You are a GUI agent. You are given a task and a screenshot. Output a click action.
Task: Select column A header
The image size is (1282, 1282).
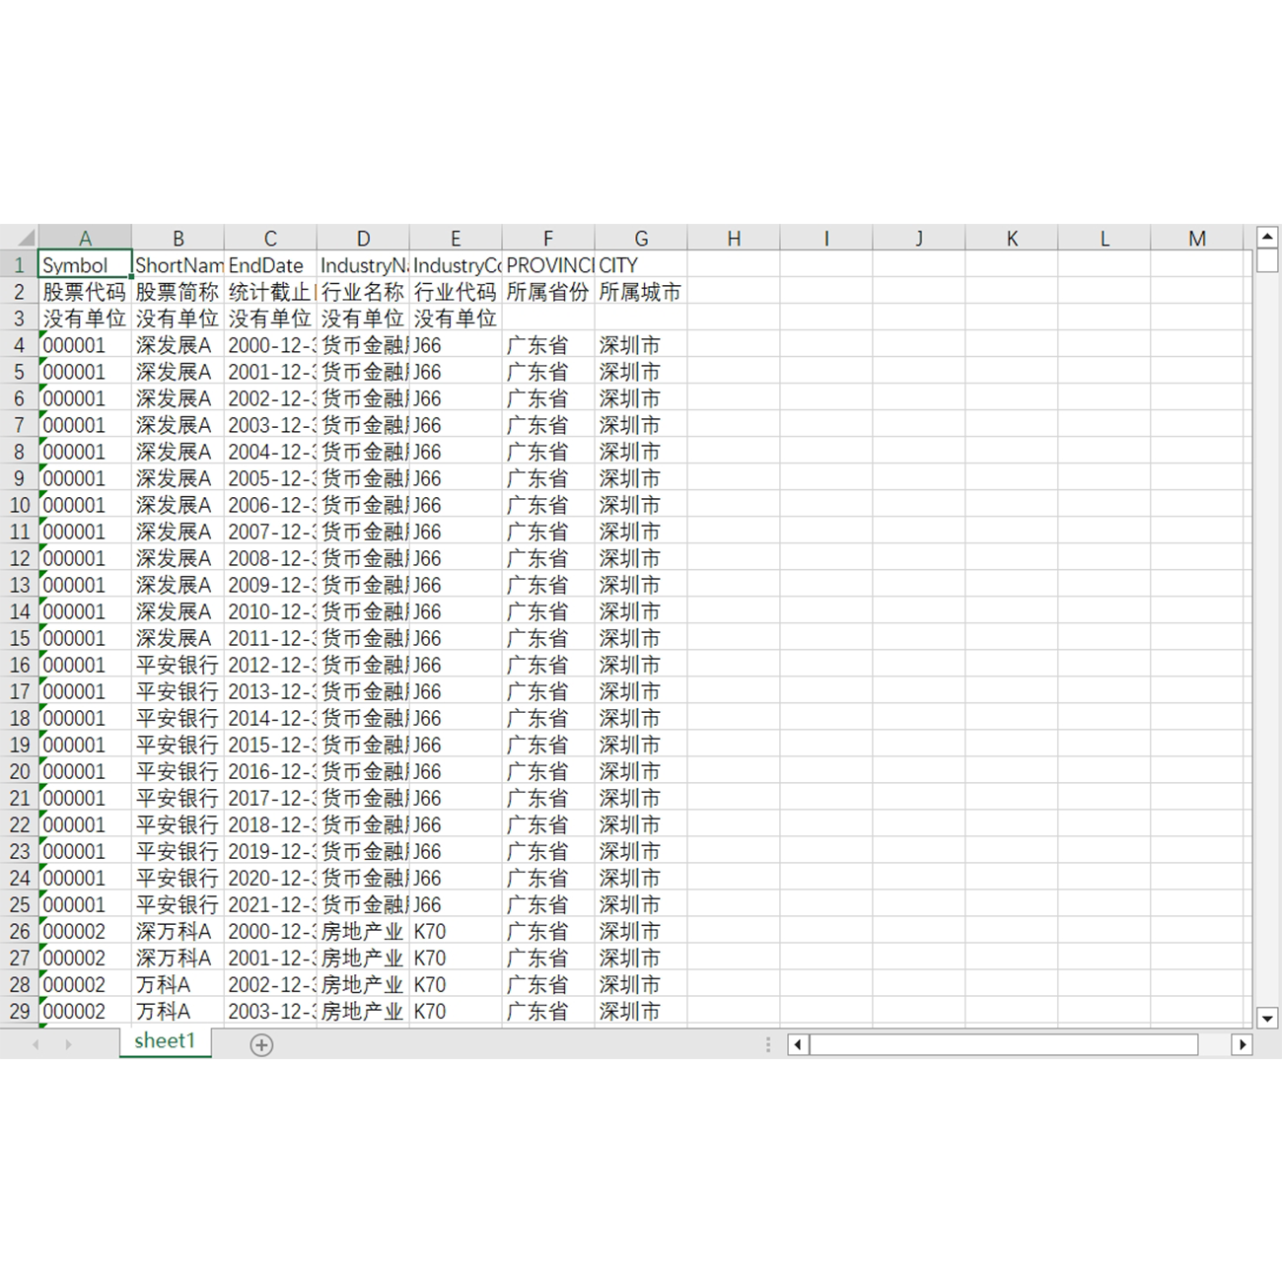[85, 239]
